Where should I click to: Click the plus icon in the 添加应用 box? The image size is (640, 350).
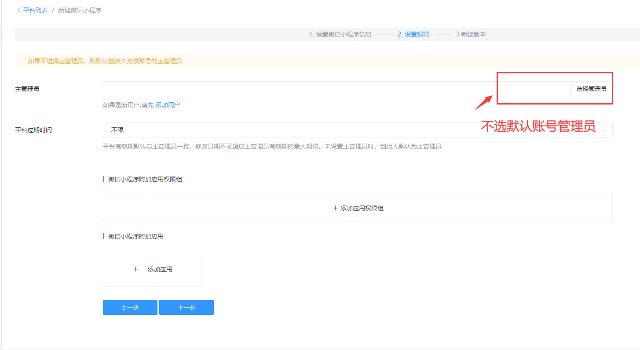click(x=135, y=269)
